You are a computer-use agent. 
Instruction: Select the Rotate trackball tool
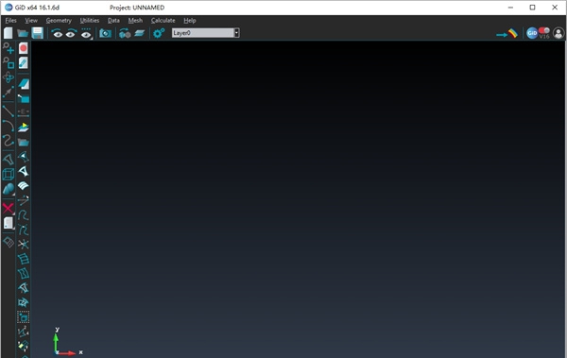pyautogui.click(x=9, y=77)
